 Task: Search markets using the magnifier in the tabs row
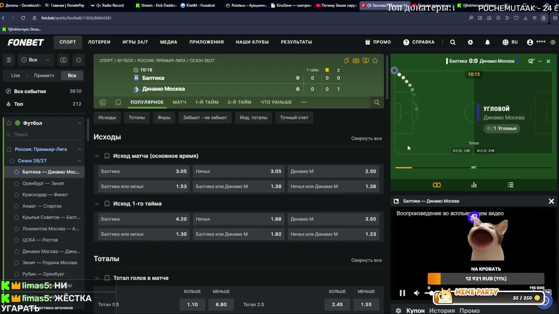[x=376, y=102]
